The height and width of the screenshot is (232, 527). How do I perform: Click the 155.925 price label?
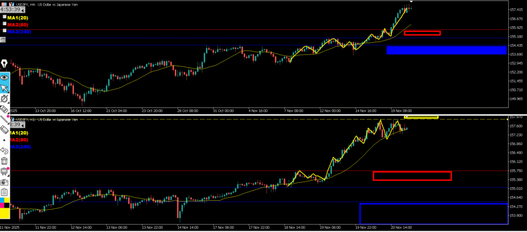click(517, 28)
